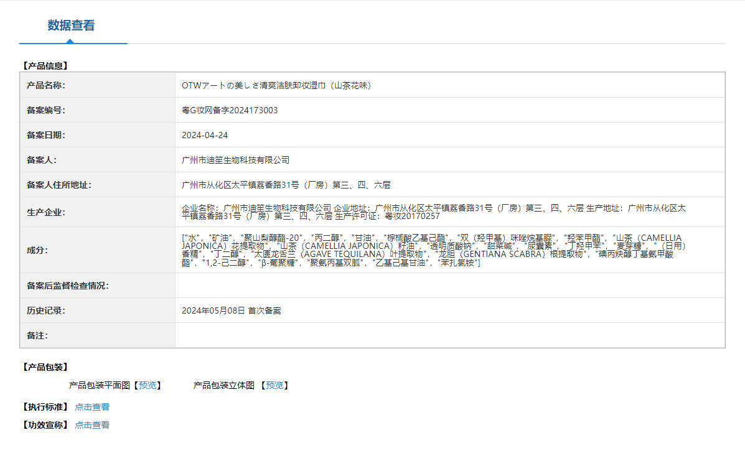Click the ingredients list starting with "水"
The height and width of the screenshot is (453, 745).
[x=434, y=250]
